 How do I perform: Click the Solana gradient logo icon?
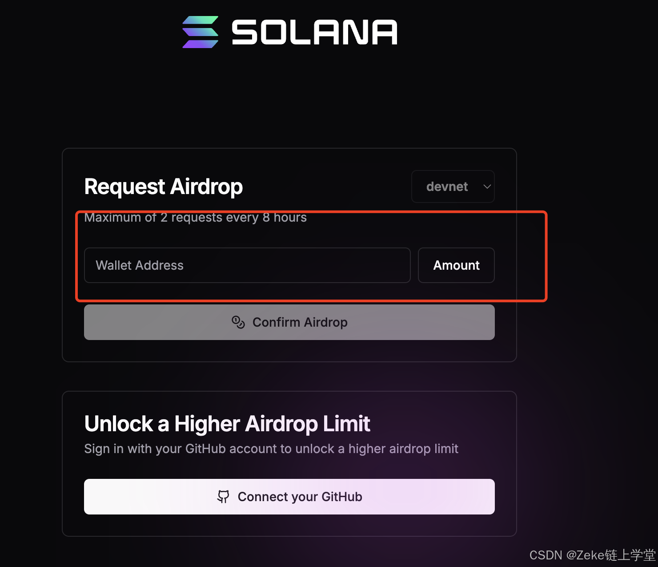200,32
